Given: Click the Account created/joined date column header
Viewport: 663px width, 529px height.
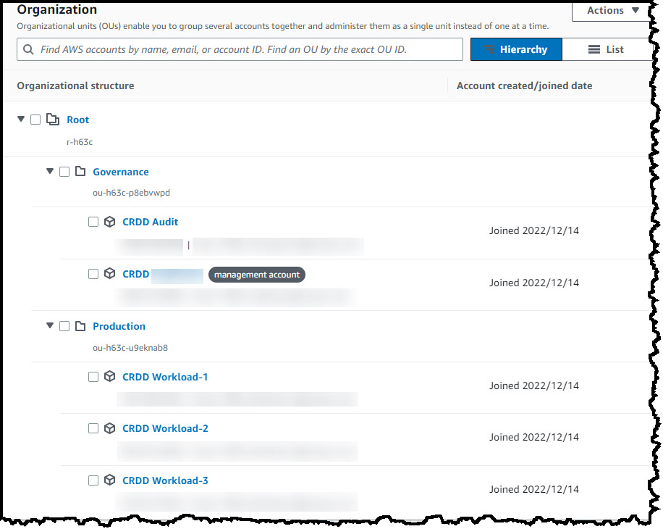Looking at the screenshot, I should tap(524, 86).
